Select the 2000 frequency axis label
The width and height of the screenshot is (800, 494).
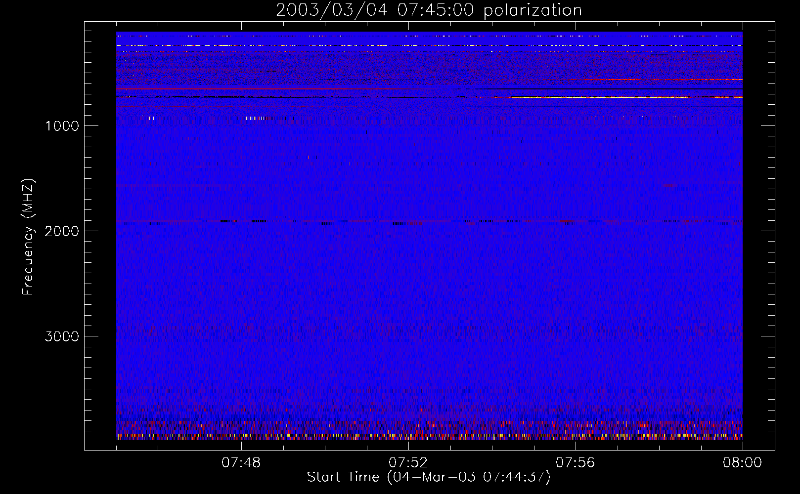point(62,231)
